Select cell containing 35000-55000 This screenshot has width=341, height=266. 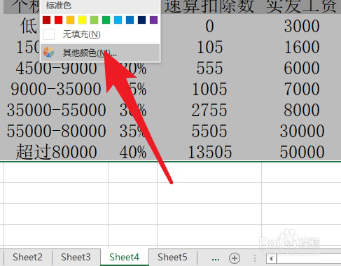56,110
